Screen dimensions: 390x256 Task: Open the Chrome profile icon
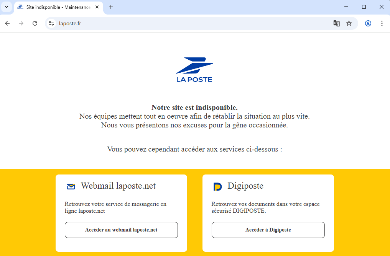pyautogui.click(x=368, y=23)
